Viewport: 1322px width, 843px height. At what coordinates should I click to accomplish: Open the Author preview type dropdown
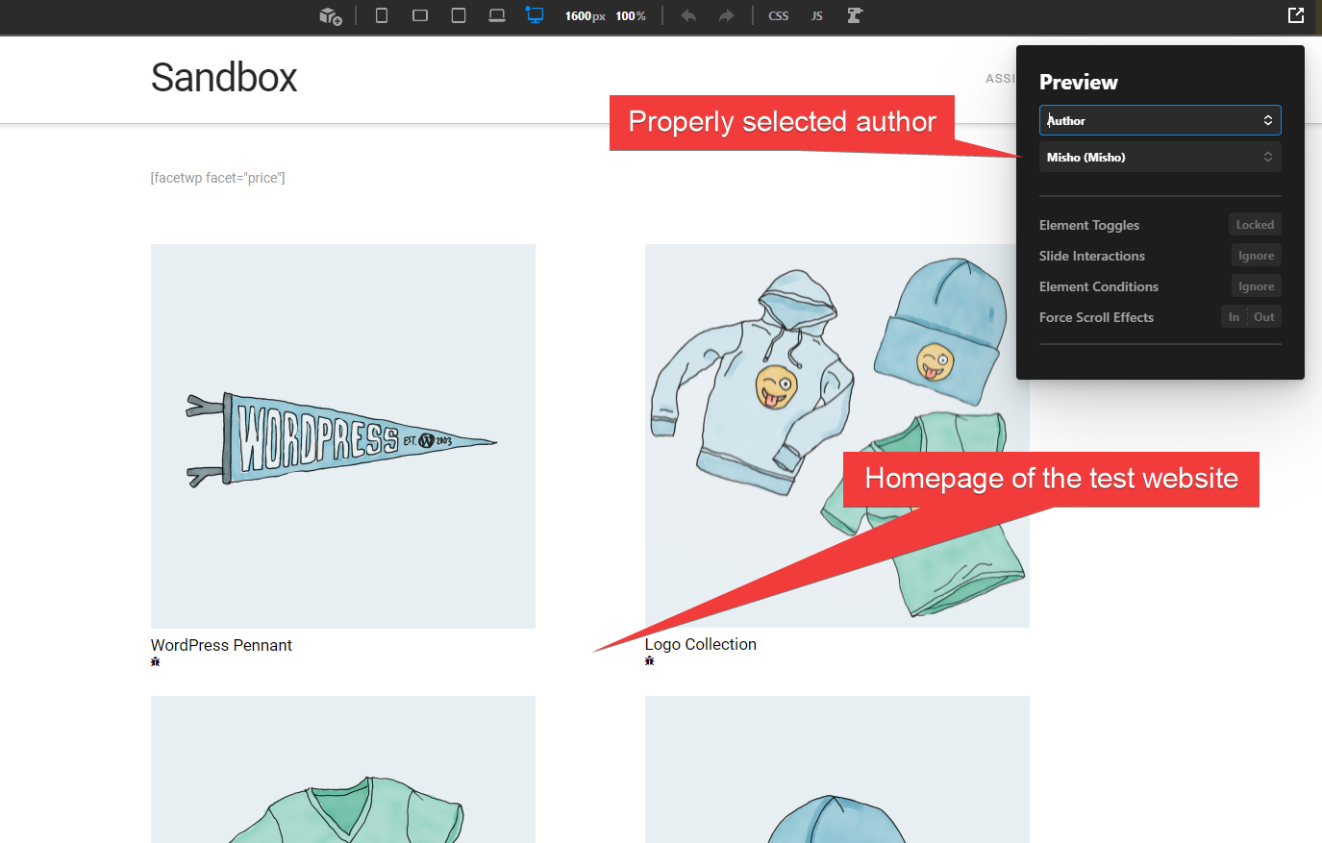coord(1160,120)
